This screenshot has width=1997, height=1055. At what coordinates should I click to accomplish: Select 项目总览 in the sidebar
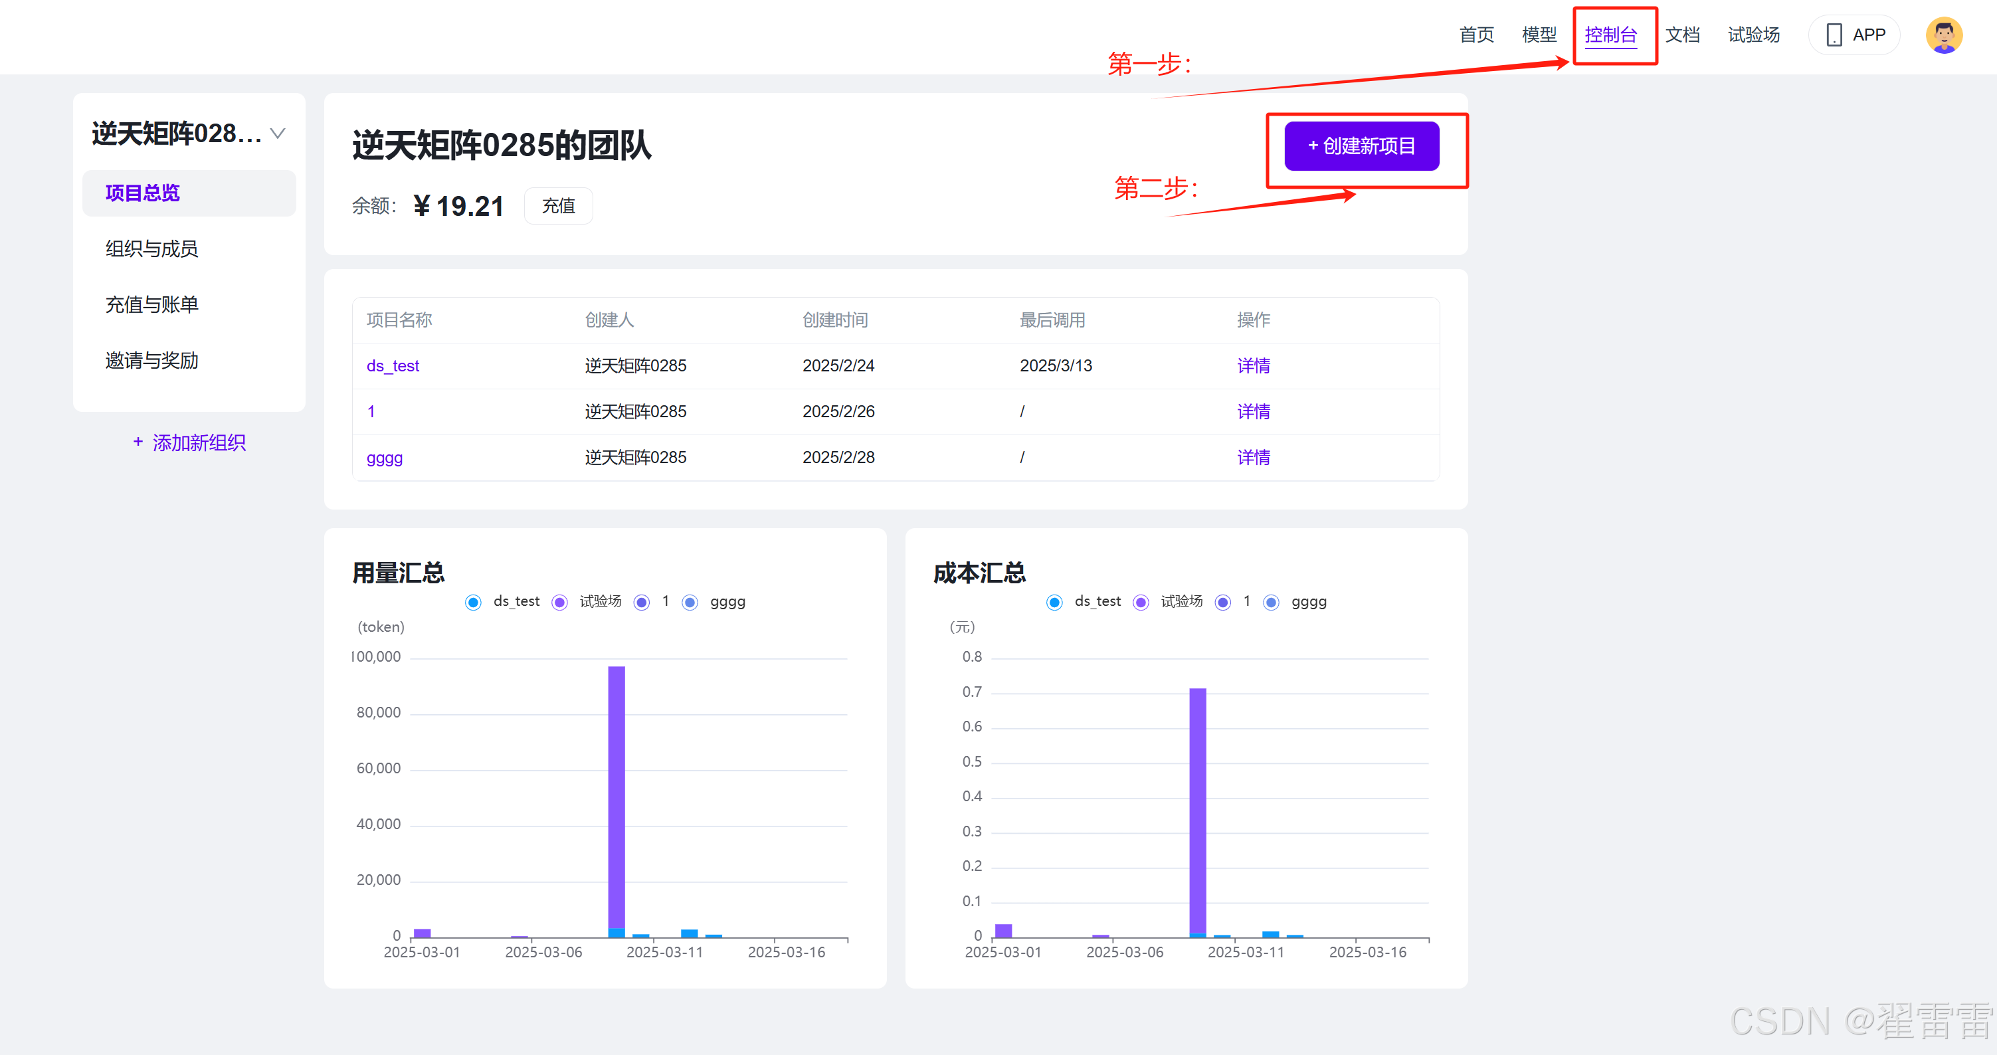coord(189,193)
